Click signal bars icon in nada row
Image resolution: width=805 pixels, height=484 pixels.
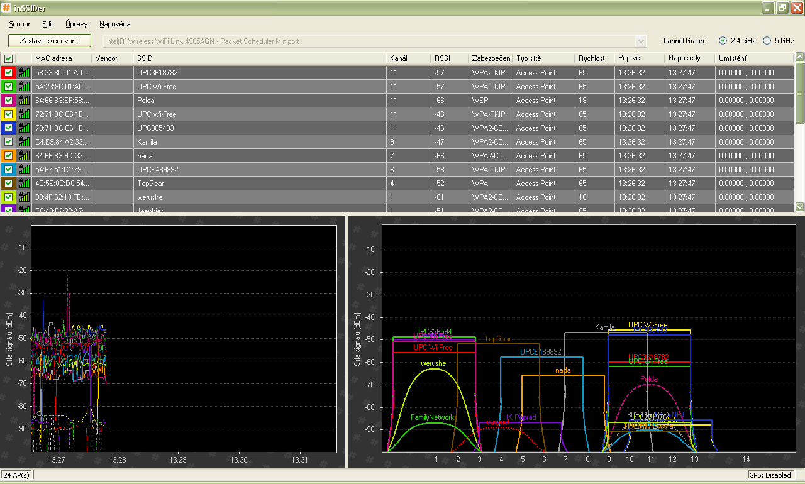(25, 155)
